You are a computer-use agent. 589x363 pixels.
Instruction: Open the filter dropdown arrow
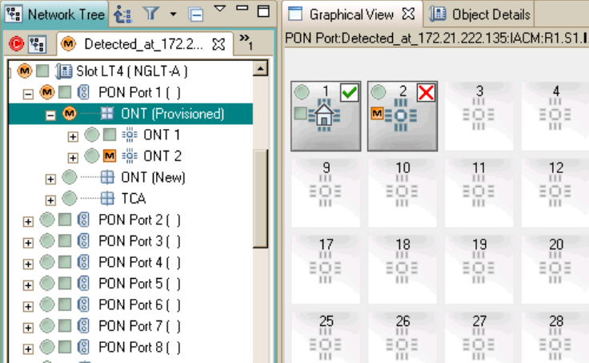pyautogui.click(x=174, y=14)
